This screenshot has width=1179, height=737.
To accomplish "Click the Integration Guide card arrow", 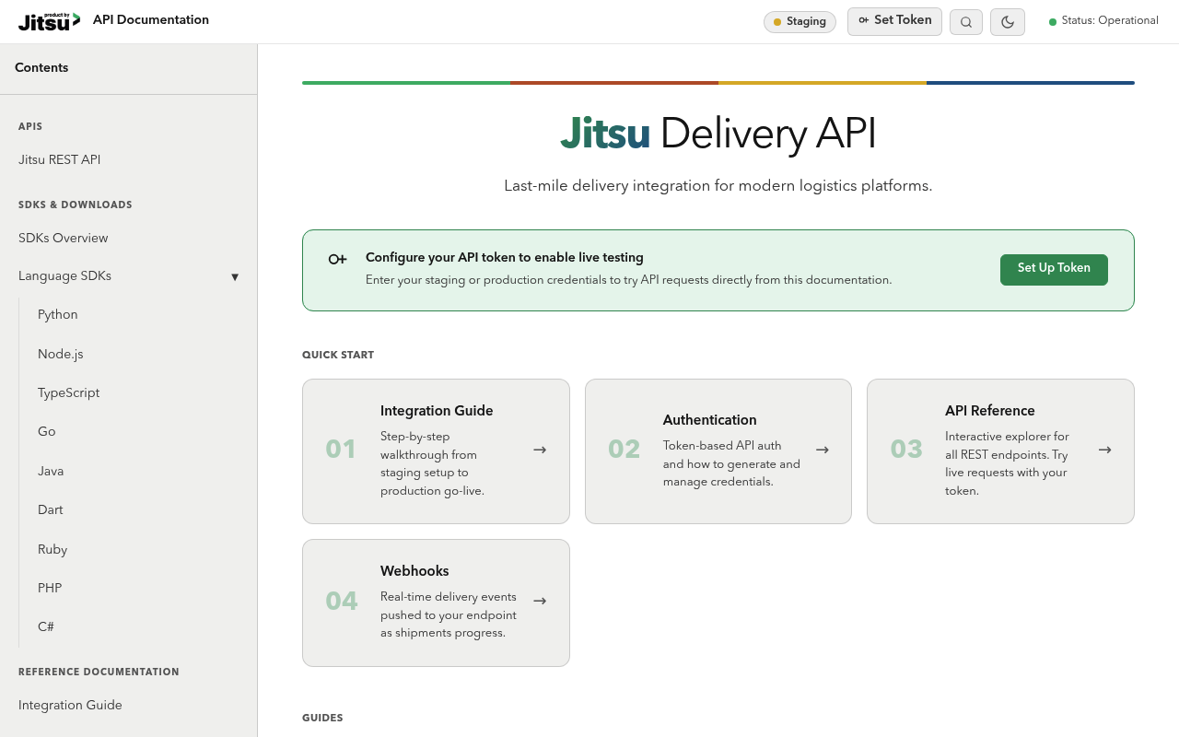I will coord(540,450).
